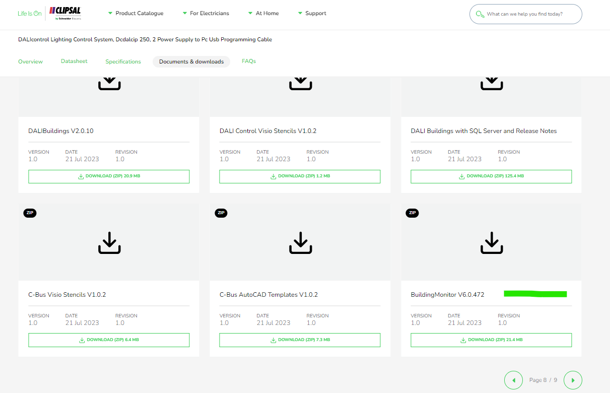The width and height of the screenshot is (610, 393).
Task: Click the ZIP badge on the C-Bus Visio Stencils card
Action: click(x=30, y=213)
